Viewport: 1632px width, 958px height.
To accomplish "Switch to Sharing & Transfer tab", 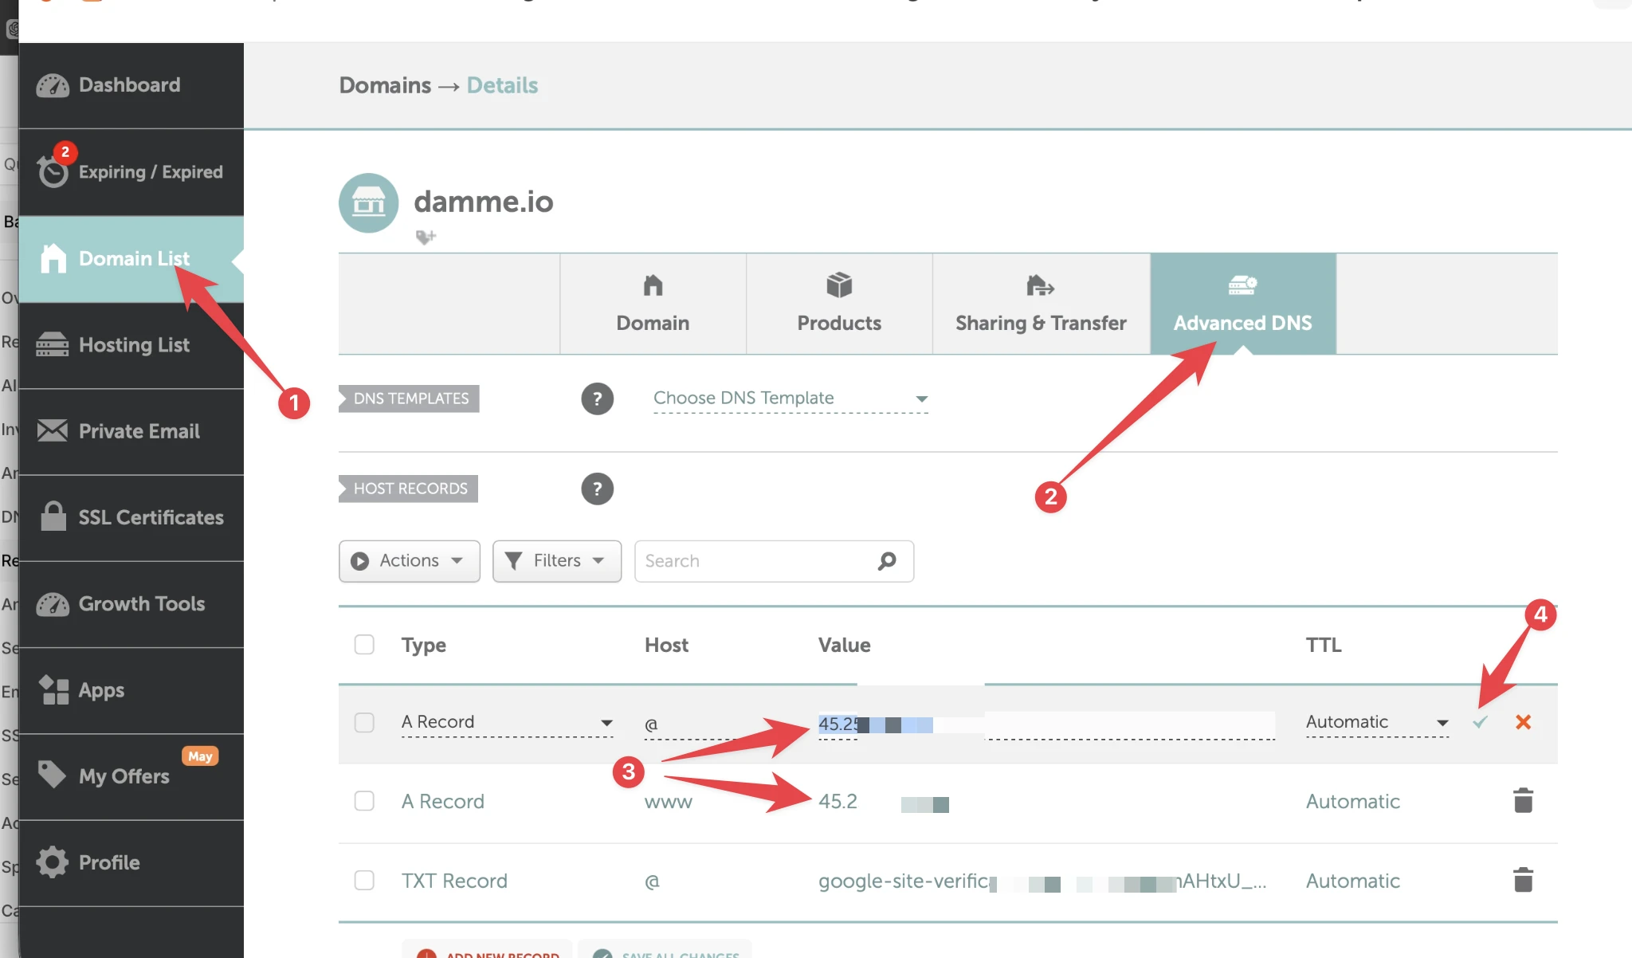I will coord(1041,304).
